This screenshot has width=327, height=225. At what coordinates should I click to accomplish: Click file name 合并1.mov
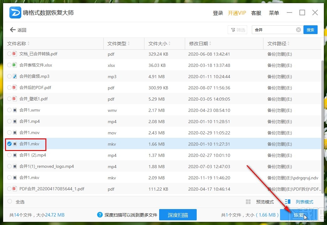click(29, 132)
